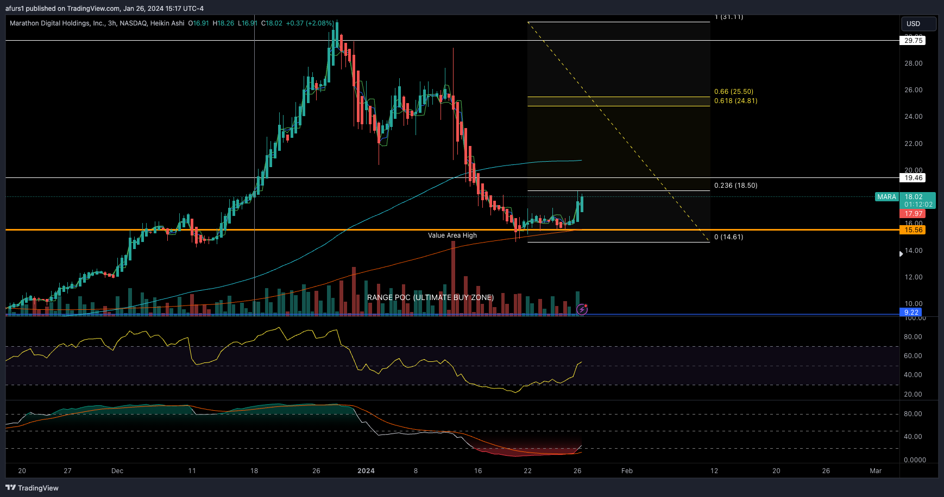
Task: Click the 28.00 price axis label
Action: 914,63
